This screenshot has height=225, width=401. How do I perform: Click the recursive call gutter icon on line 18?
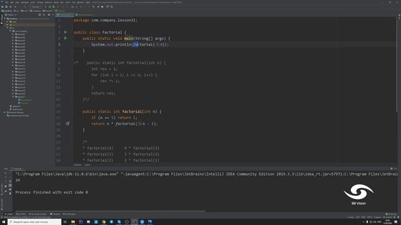tap(68, 124)
